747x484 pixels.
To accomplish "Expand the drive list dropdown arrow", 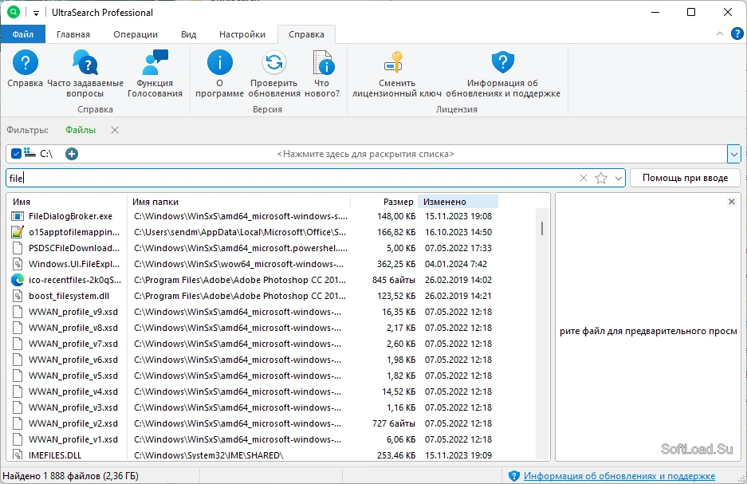I will point(733,154).
